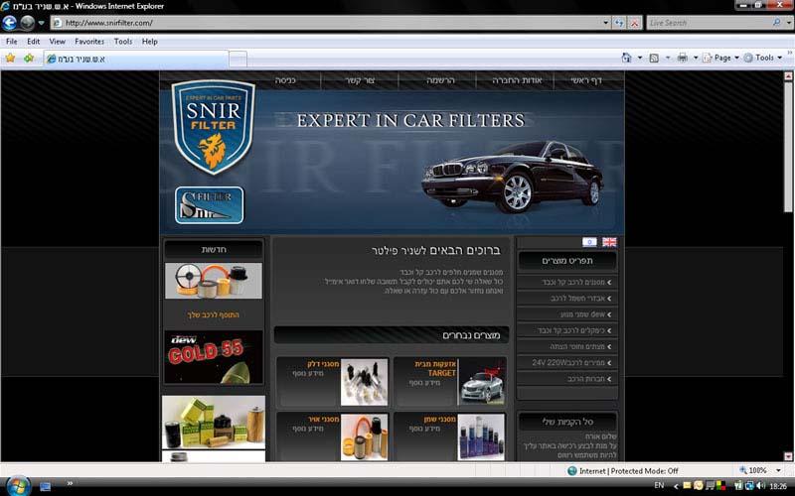Click the command bar overflow chevron
795x496 pixels.
pos(789,53)
